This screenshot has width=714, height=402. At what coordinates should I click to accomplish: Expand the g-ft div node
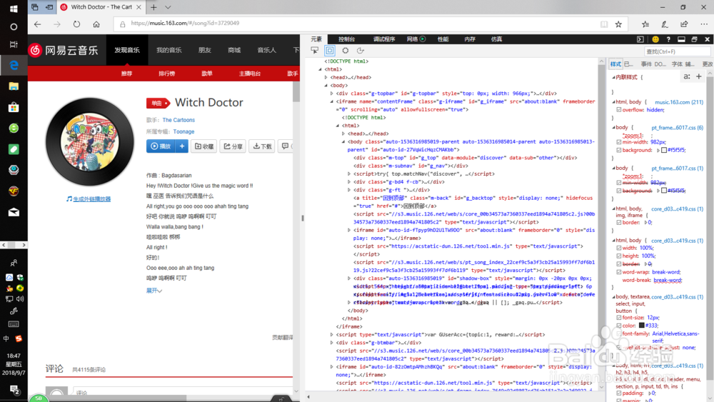[349, 190]
